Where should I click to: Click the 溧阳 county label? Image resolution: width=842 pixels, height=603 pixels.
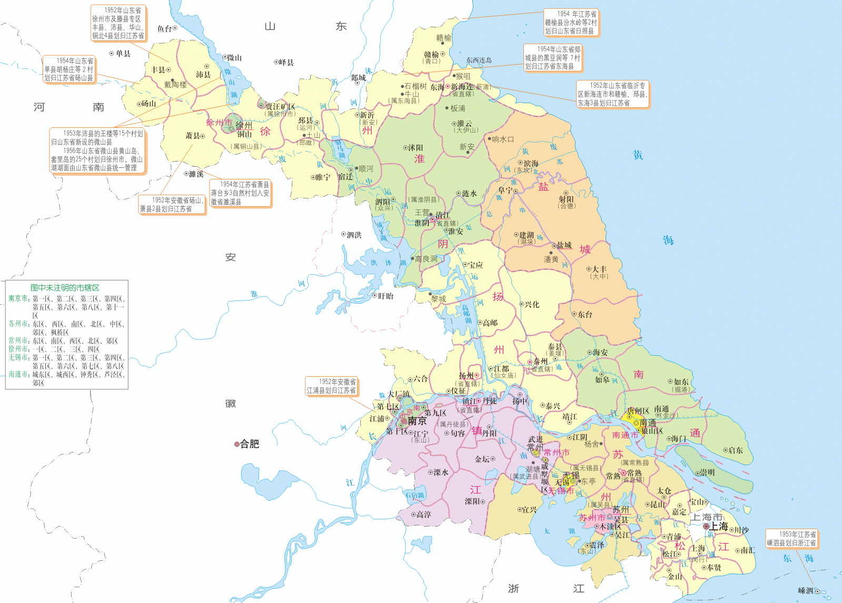point(472,501)
